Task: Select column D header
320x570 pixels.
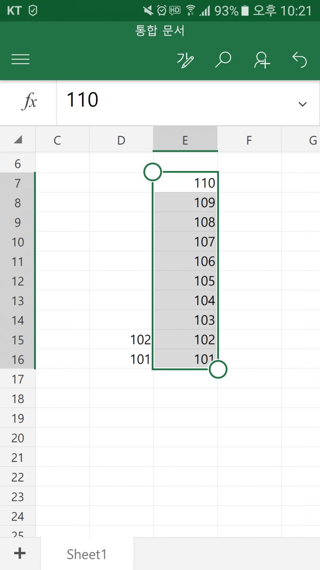Action: (x=121, y=140)
